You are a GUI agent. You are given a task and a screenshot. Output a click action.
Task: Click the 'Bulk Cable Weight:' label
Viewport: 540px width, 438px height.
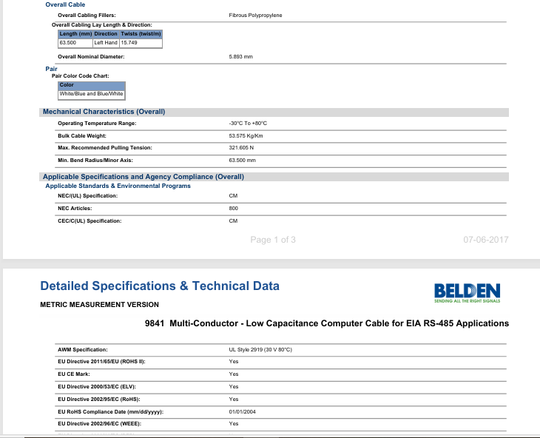pyautogui.click(x=82, y=135)
